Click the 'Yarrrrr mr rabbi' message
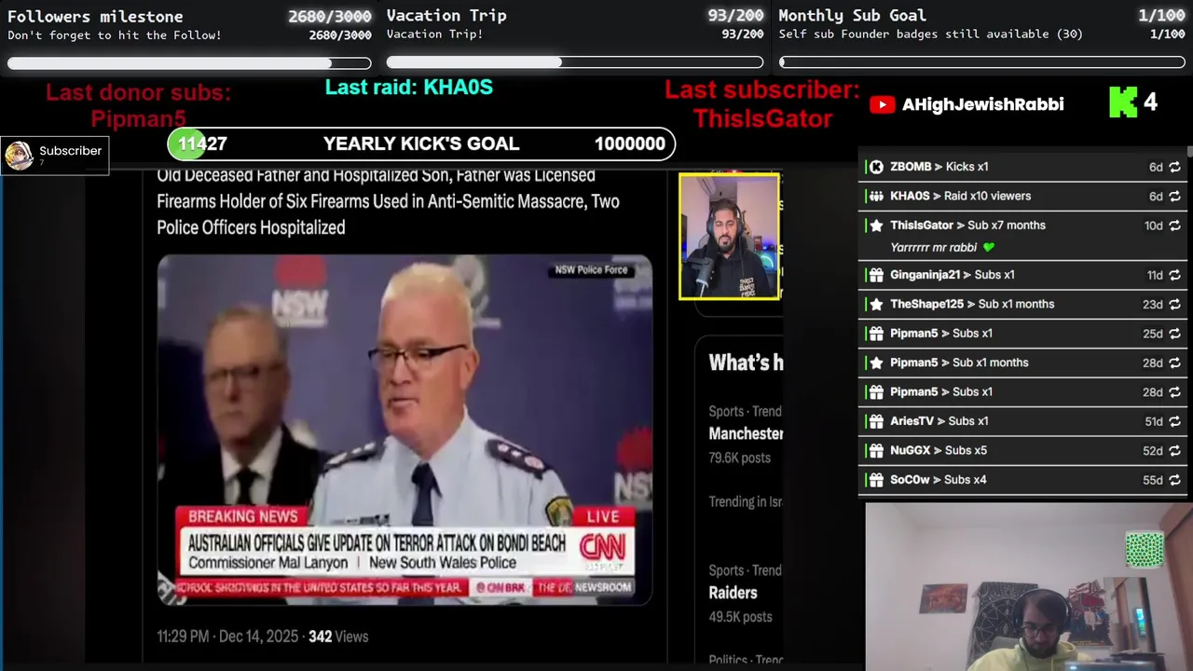This screenshot has width=1193, height=671. click(x=933, y=248)
